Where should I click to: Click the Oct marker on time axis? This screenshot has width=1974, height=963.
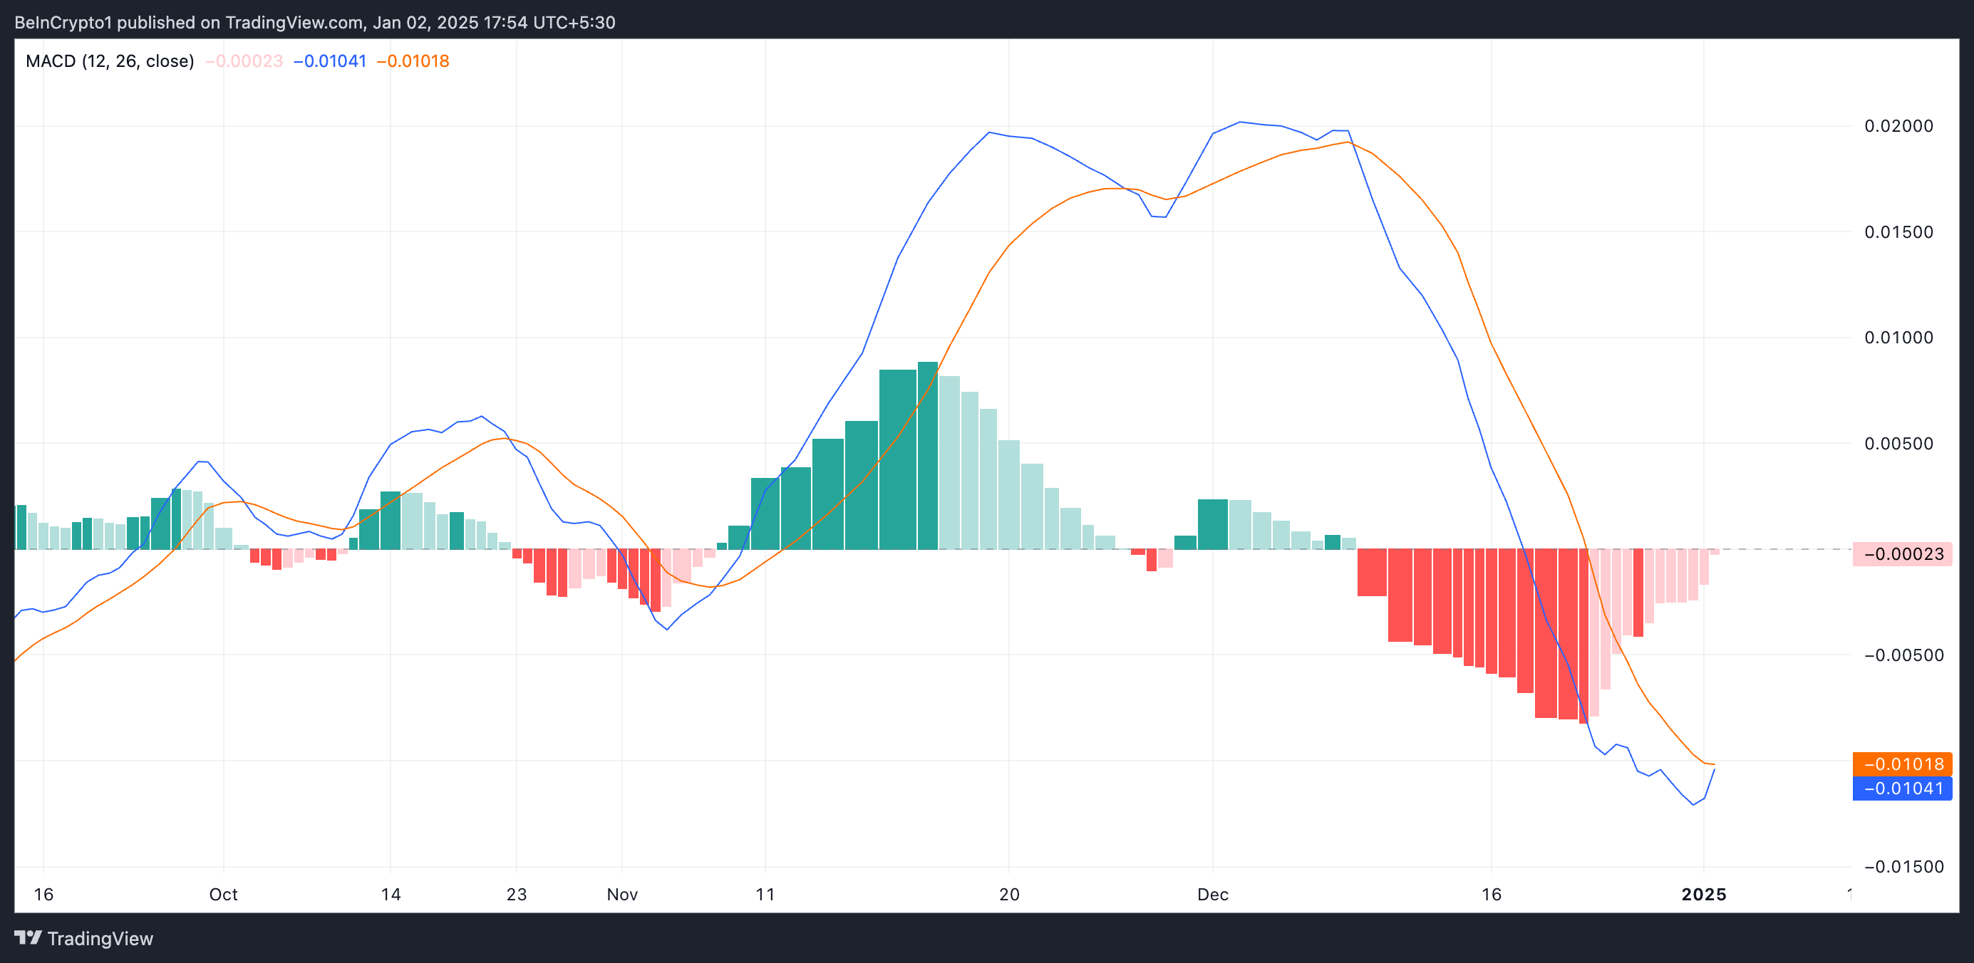223,894
